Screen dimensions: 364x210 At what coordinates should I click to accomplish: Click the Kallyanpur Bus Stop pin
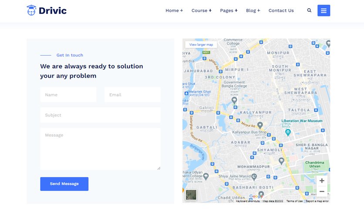(260, 125)
